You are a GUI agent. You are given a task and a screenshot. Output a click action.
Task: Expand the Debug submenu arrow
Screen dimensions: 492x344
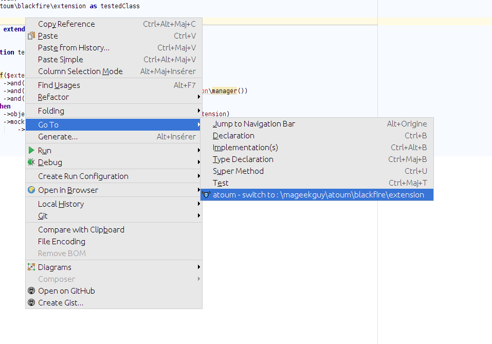(198, 162)
